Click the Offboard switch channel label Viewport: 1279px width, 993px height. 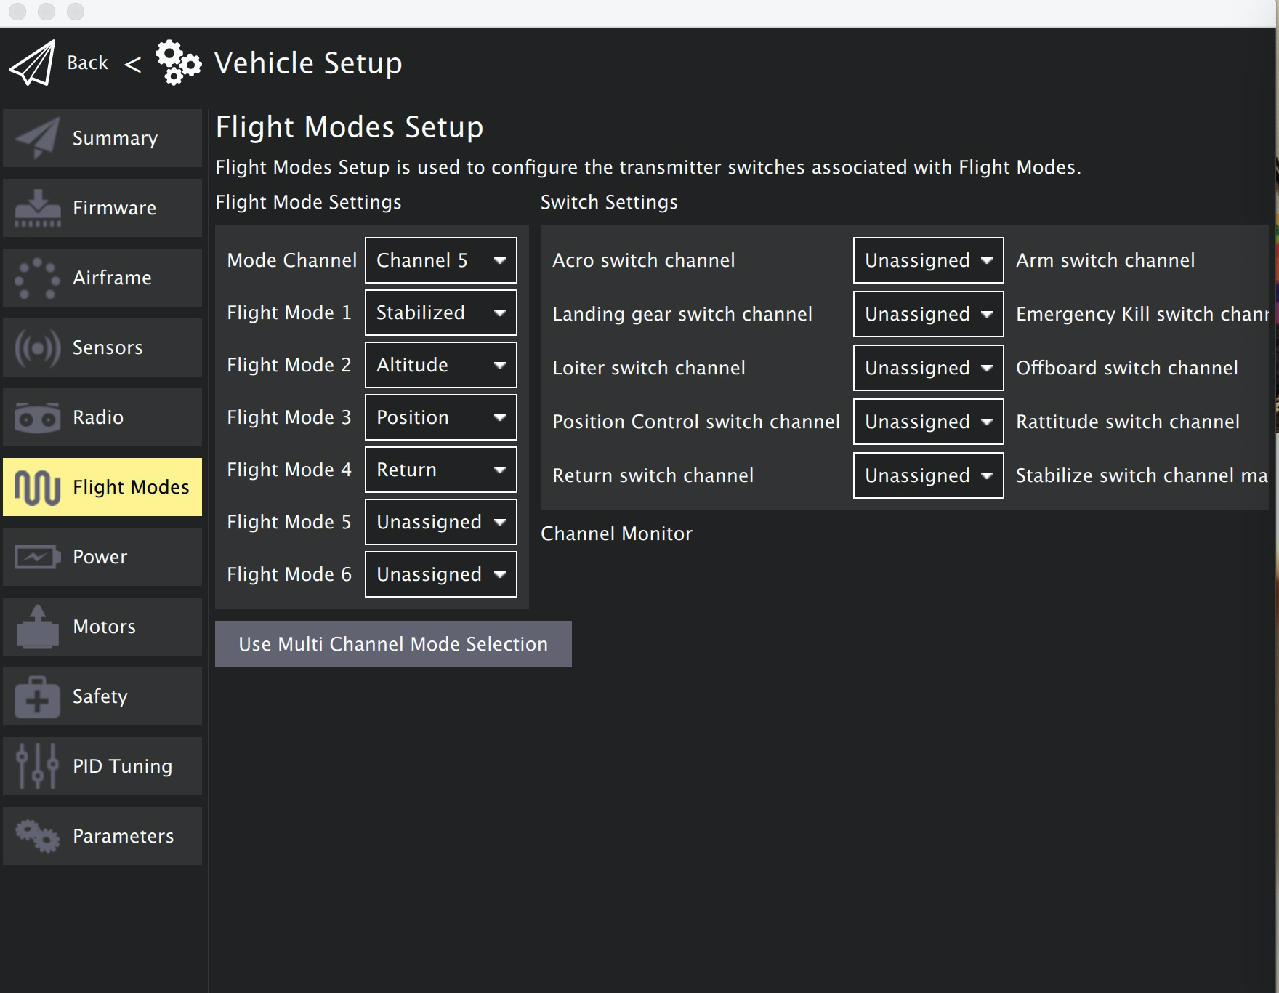coord(1127,368)
